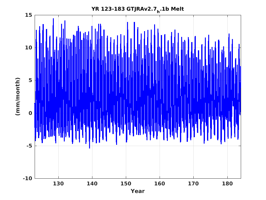
Task: Click the y-axis tick label '0'
Action: 30,113
